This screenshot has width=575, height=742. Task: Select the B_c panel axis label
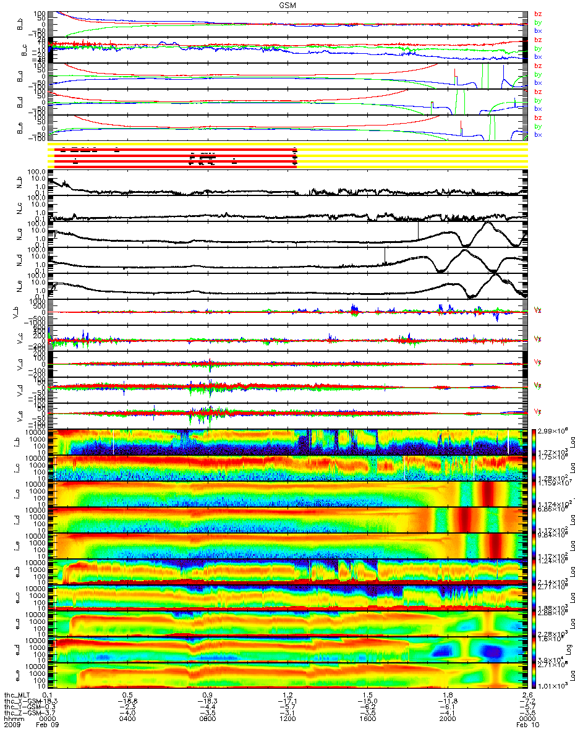tap(25, 50)
